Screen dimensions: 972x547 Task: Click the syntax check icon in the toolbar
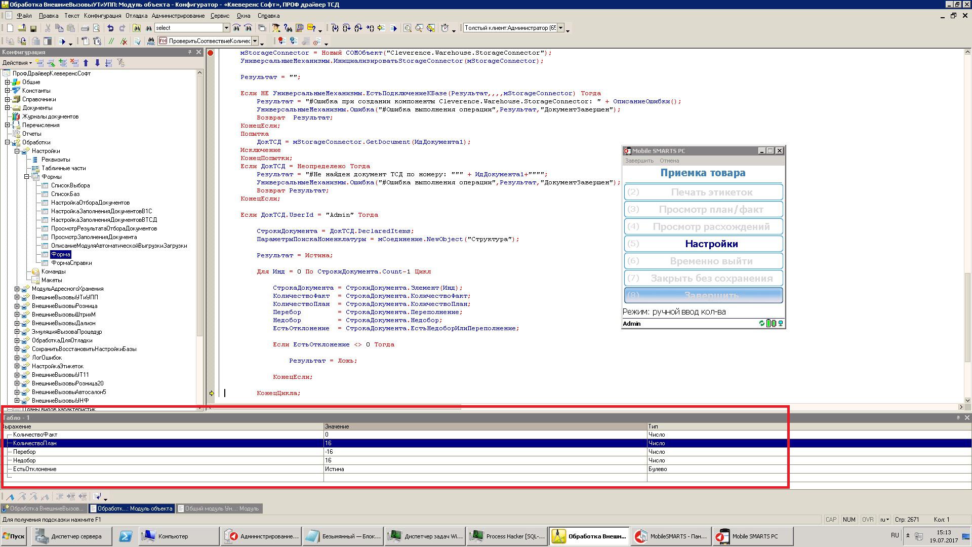[x=137, y=42]
